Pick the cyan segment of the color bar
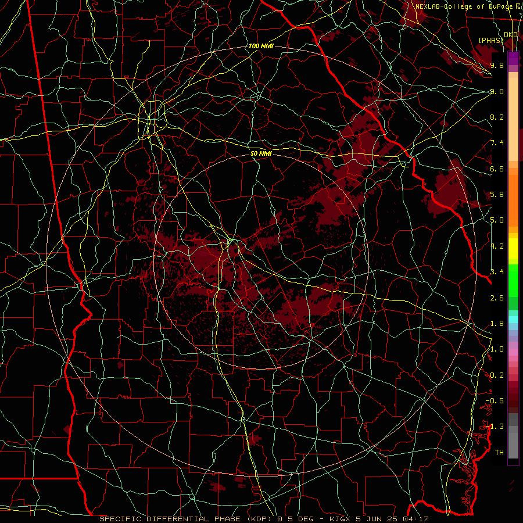This screenshot has height=523, width=523. [x=513, y=320]
